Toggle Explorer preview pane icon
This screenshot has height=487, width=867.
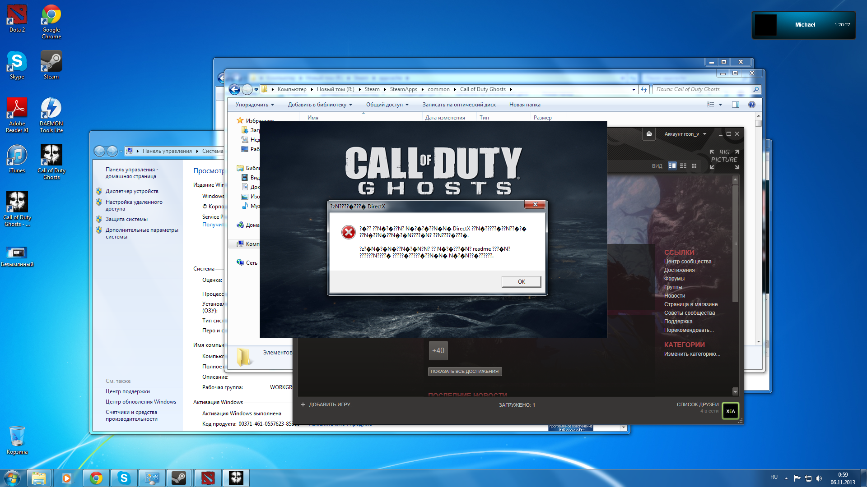(x=735, y=105)
